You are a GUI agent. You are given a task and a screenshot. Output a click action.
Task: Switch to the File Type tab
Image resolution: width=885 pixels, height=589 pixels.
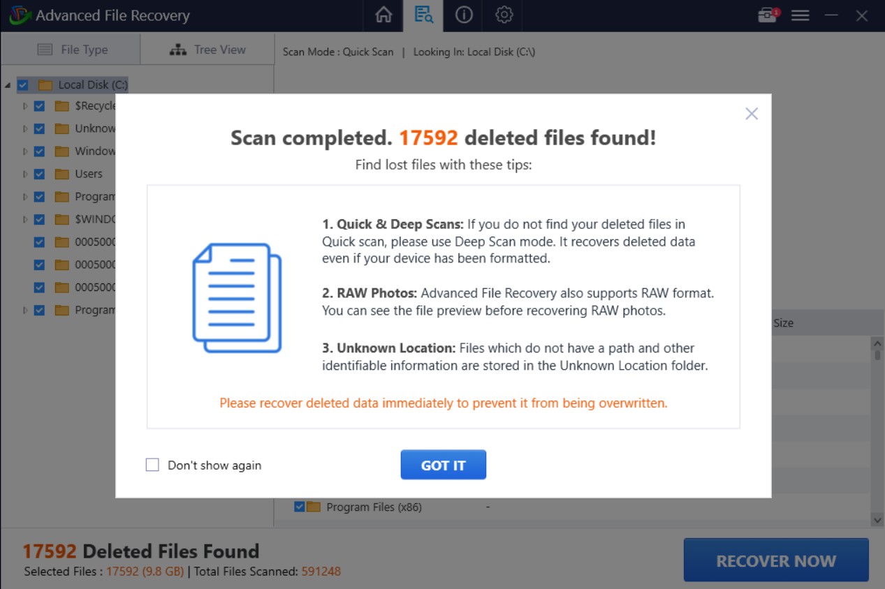tap(72, 50)
